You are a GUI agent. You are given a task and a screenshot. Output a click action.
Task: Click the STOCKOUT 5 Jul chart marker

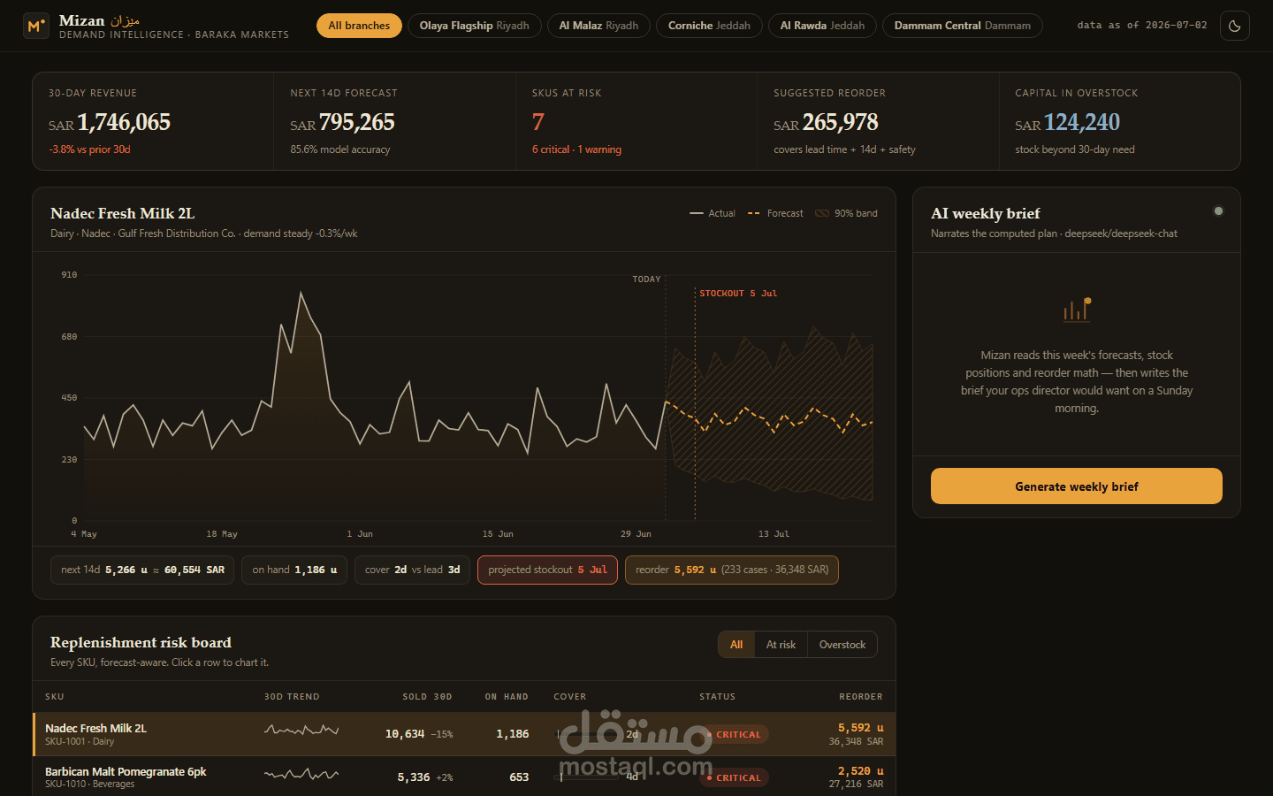(x=738, y=293)
